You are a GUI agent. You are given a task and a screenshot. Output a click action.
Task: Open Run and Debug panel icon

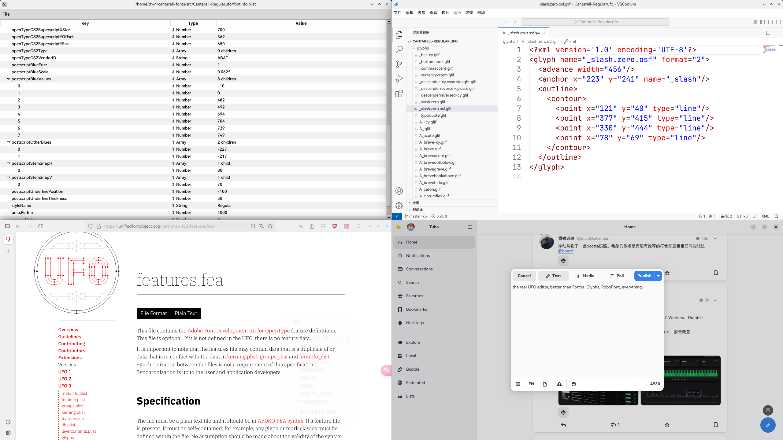(x=399, y=79)
